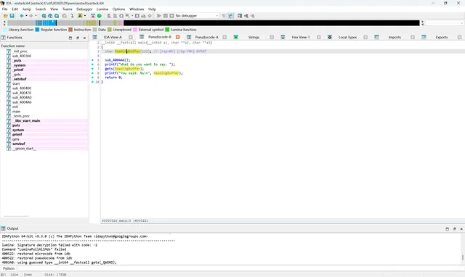The height and width of the screenshot is (277, 465).
Task: Terminate process with the stop icon
Action: (x=171, y=16)
